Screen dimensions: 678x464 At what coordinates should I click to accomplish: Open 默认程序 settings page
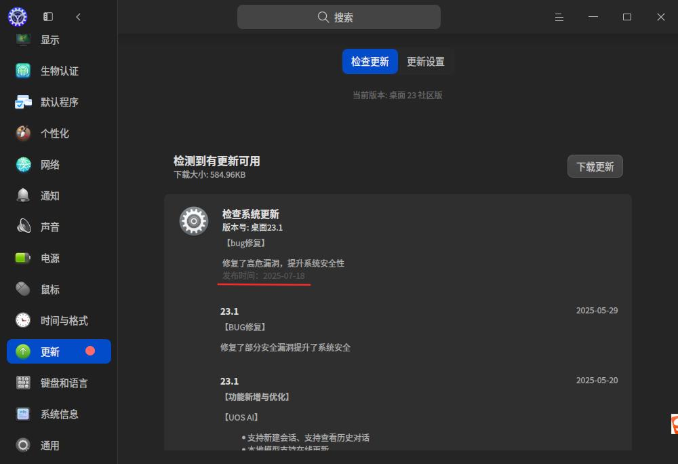point(59,102)
